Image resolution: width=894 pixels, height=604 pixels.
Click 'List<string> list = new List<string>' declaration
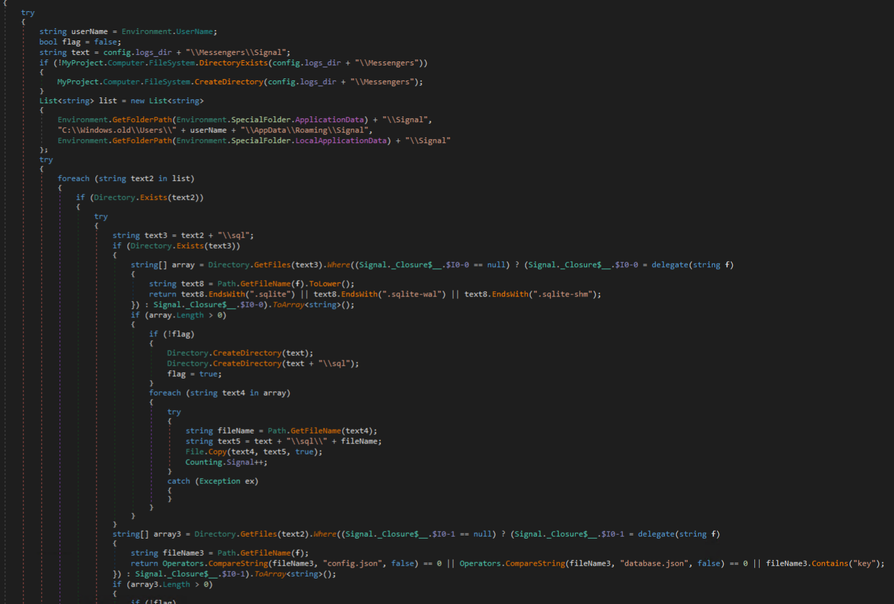(121, 101)
